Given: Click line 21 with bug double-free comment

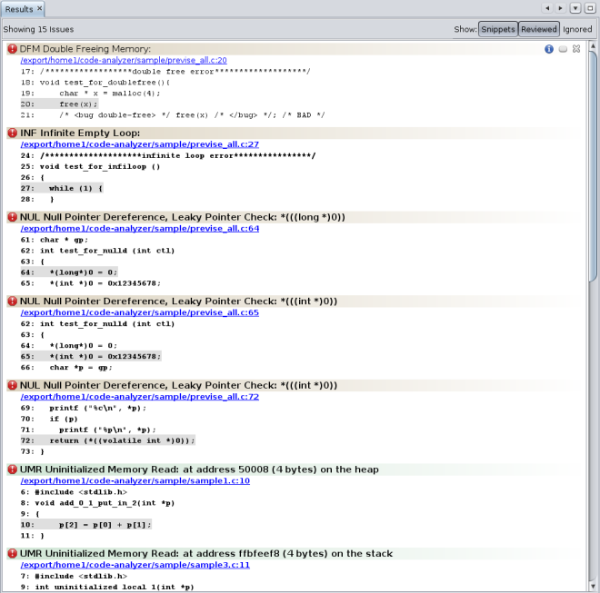Looking at the screenshot, I should click(x=173, y=115).
